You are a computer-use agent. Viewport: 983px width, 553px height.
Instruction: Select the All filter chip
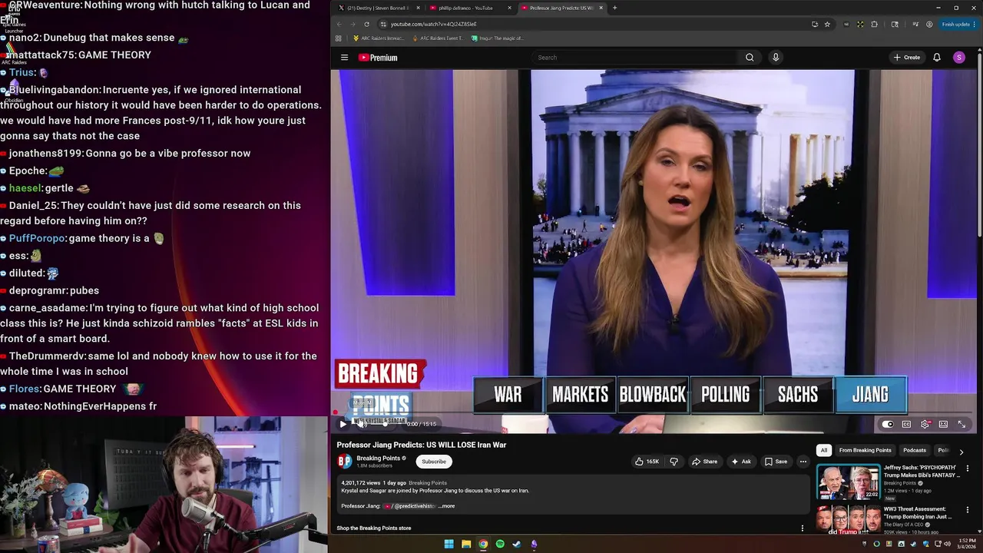tap(823, 450)
